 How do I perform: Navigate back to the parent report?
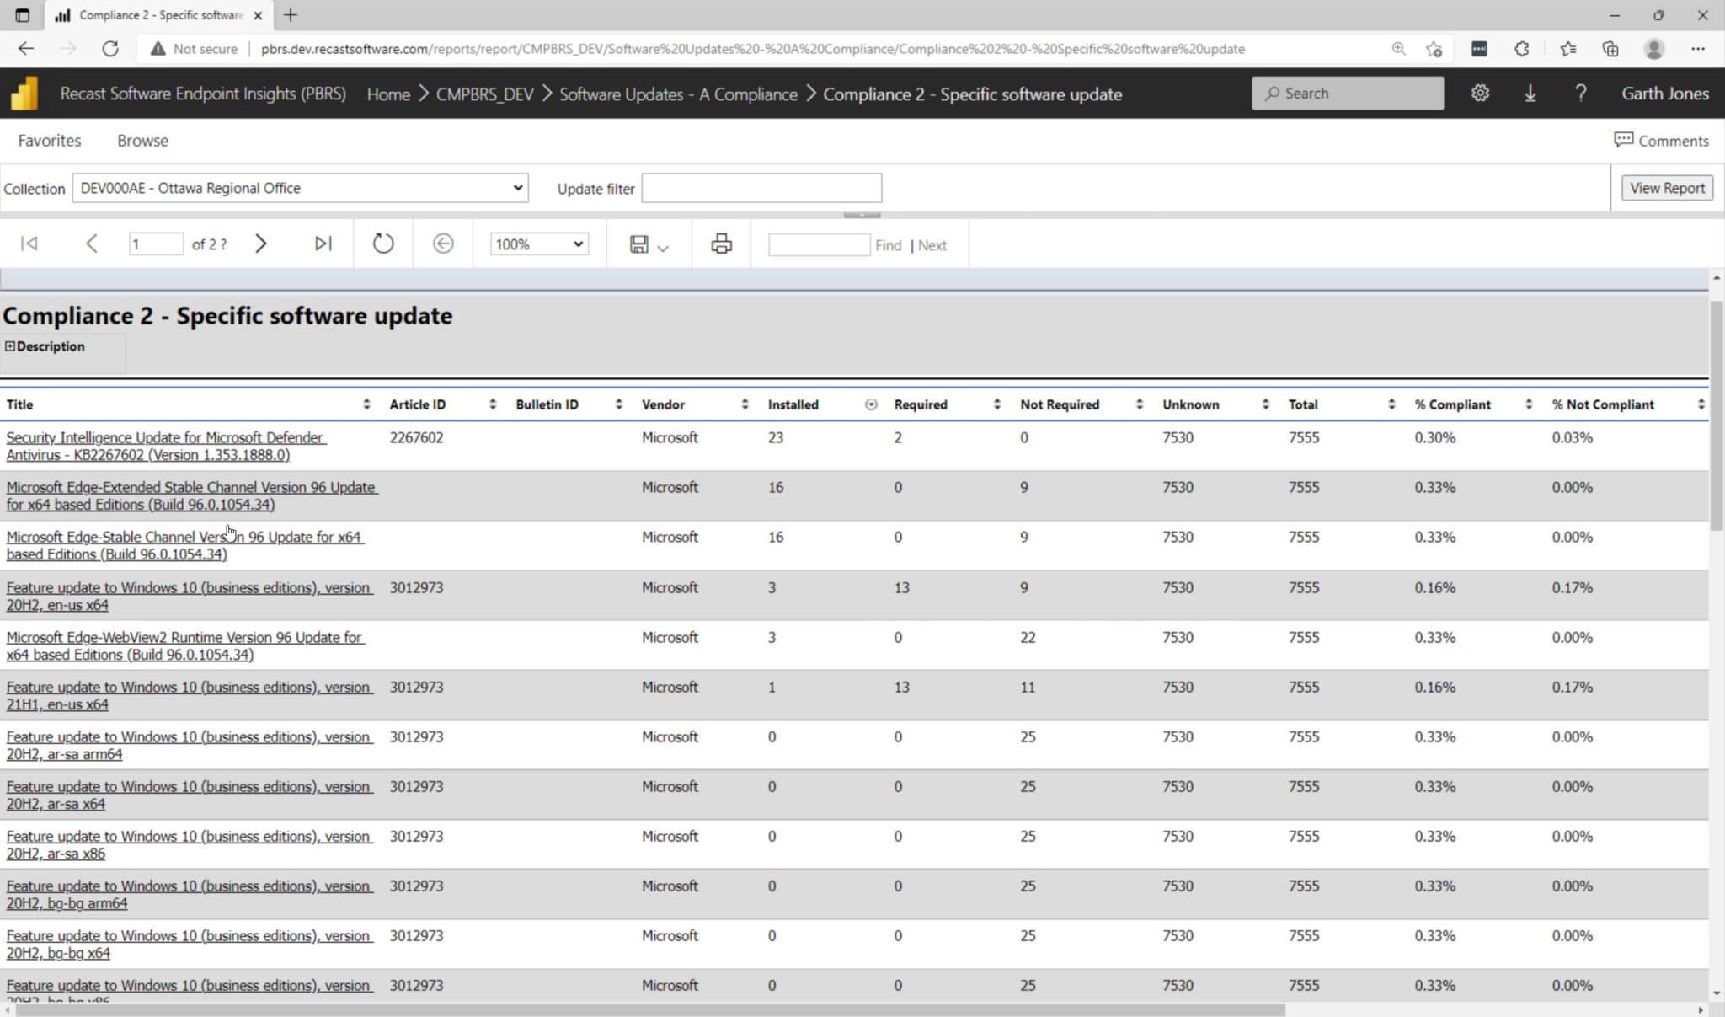[442, 244]
